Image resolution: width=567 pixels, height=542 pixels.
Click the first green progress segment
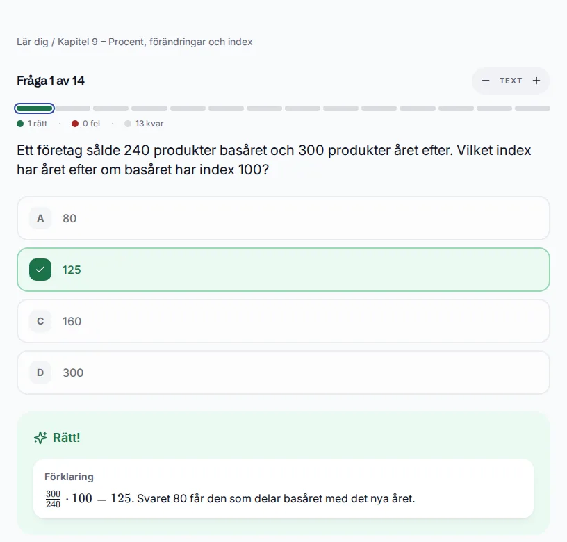pyautogui.click(x=34, y=108)
